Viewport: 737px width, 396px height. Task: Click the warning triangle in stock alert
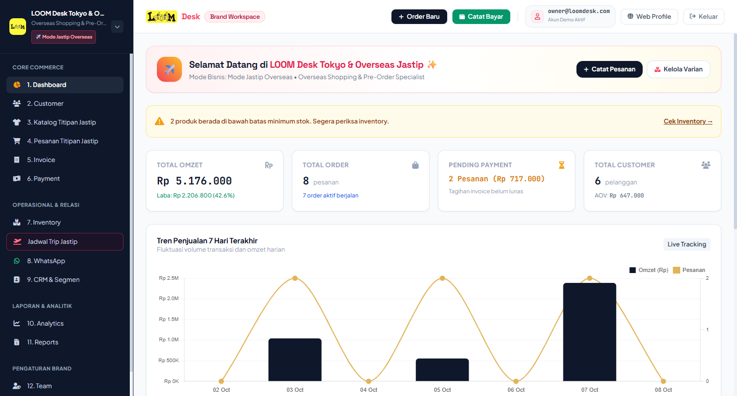159,121
